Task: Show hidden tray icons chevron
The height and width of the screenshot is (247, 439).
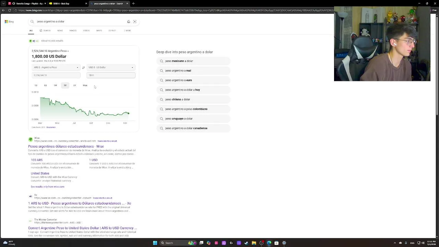Action: pos(395,243)
